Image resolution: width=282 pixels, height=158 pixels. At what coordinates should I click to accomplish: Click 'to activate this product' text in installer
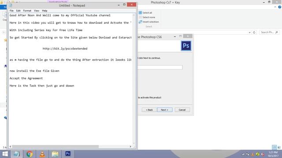[150, 97]
